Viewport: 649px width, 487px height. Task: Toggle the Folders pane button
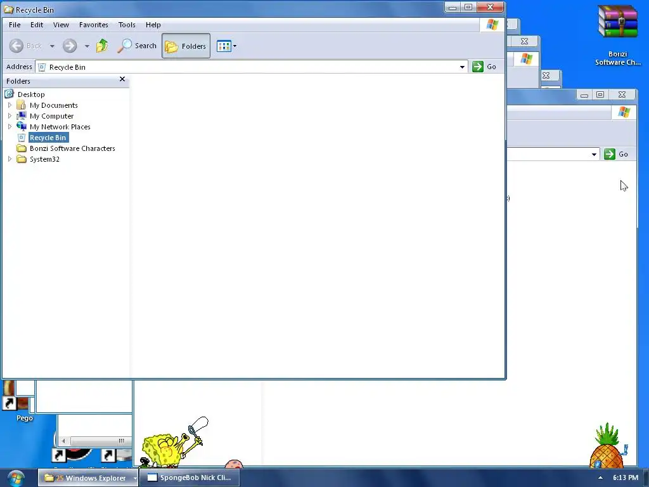coord(186,46)
